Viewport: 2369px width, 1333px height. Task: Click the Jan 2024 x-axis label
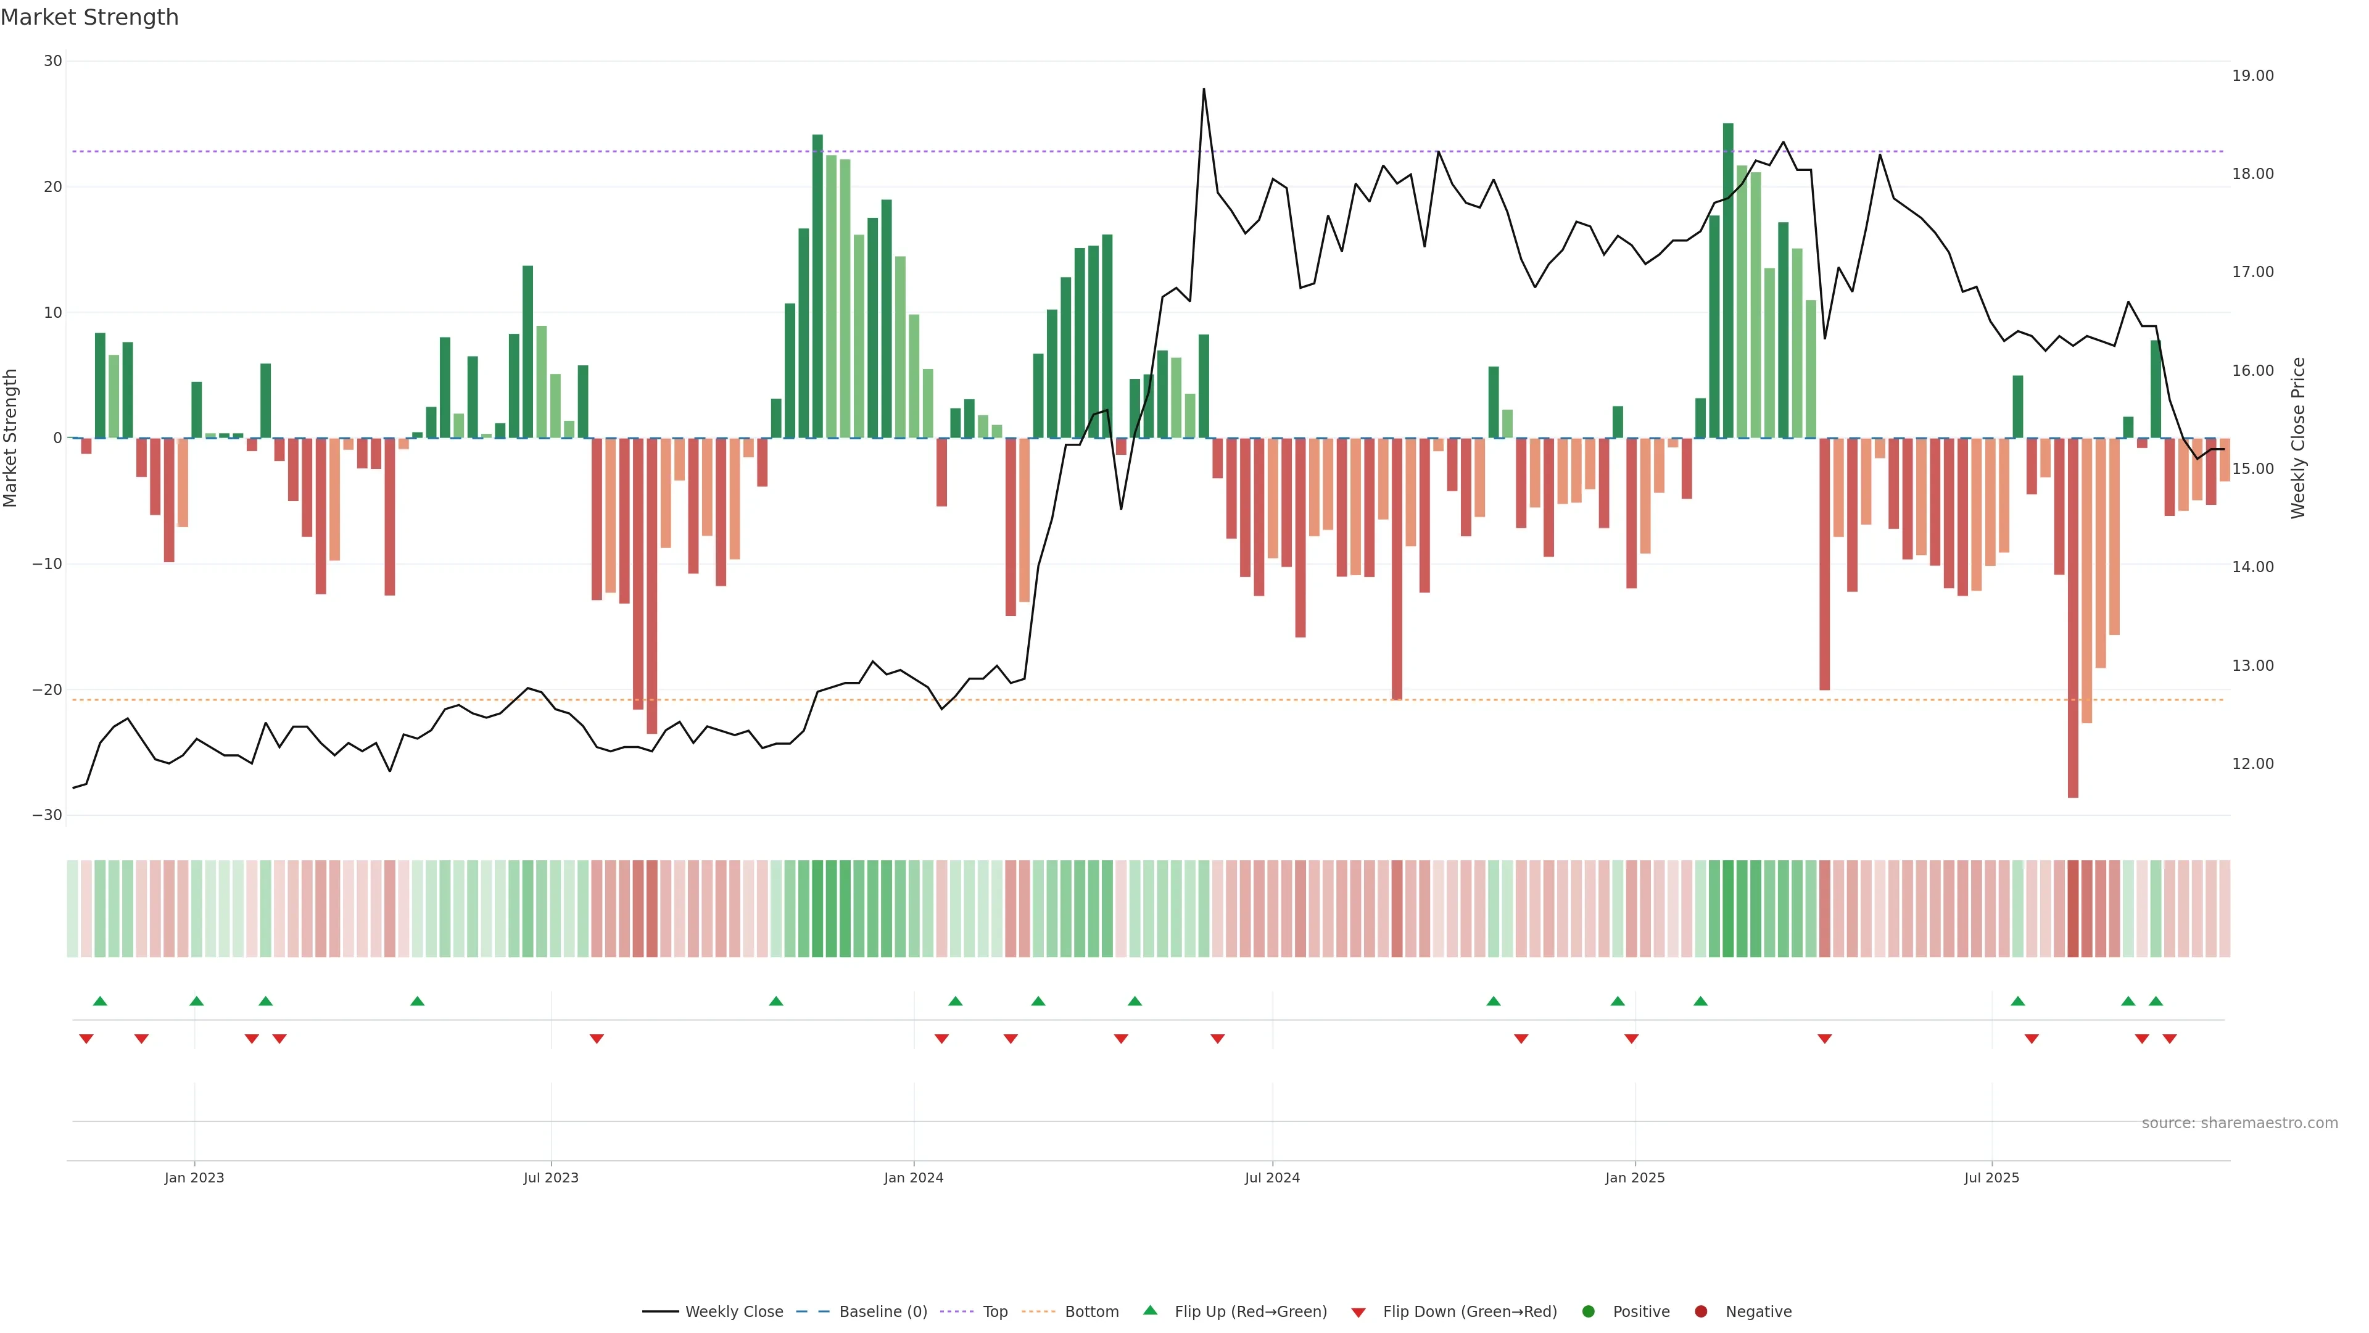913,1177
